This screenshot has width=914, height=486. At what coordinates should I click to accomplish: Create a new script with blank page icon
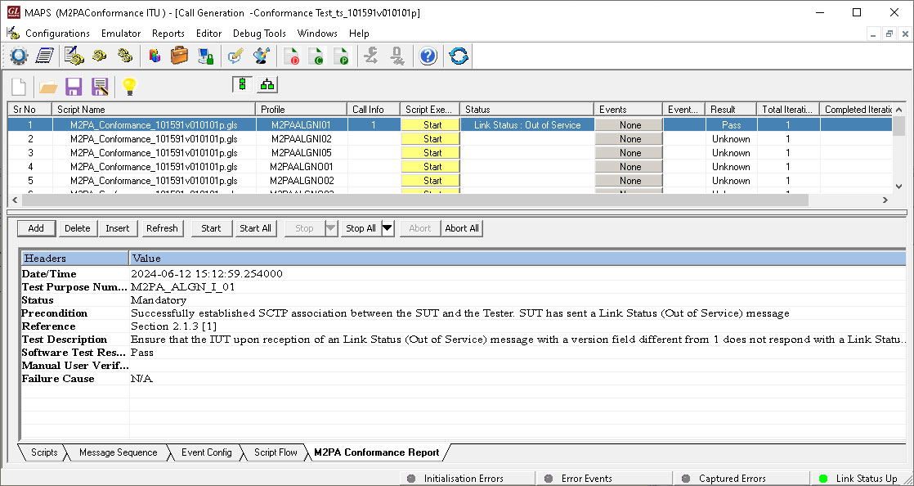[20, 87]
